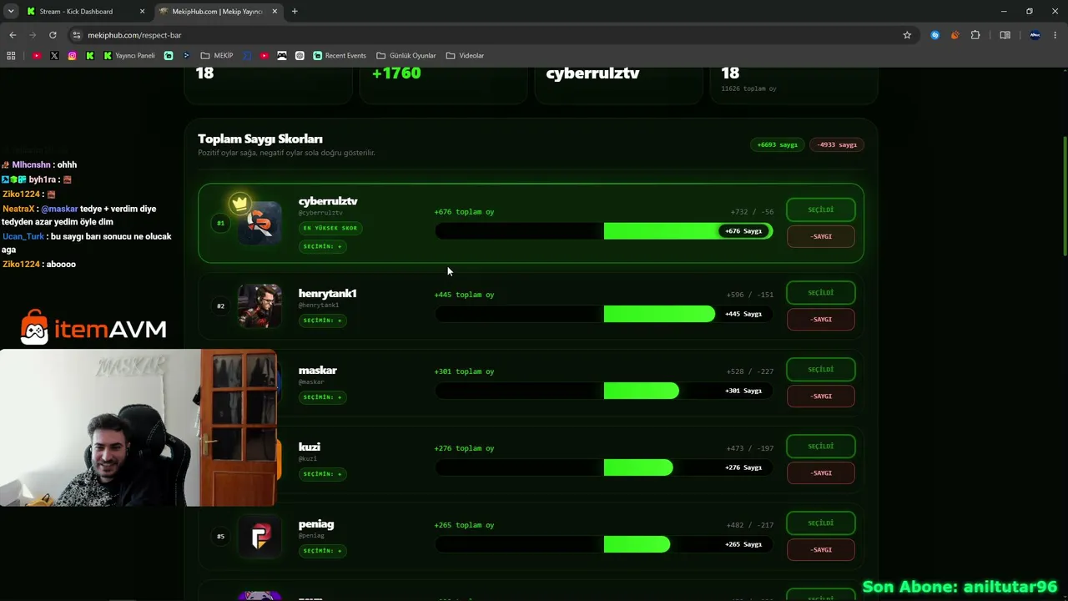Open a new browser tab
The width and height of the screenshot is (1068, 601).
point(295,12)
